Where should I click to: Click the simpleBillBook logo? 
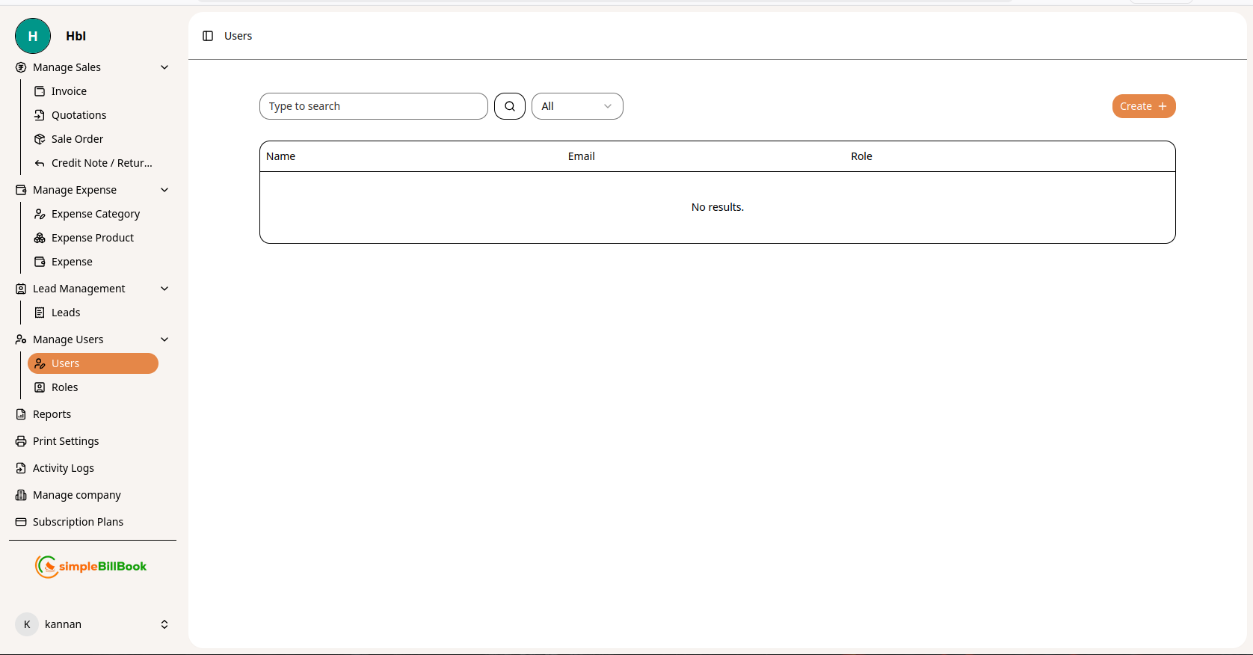[x=91, y=567]
